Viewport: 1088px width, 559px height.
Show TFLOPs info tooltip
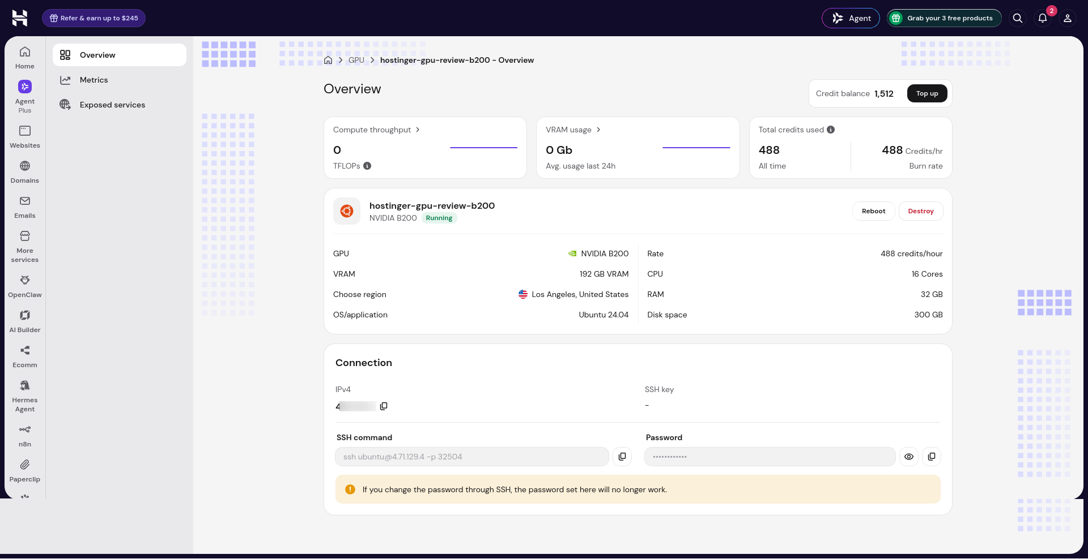(367, 166)
